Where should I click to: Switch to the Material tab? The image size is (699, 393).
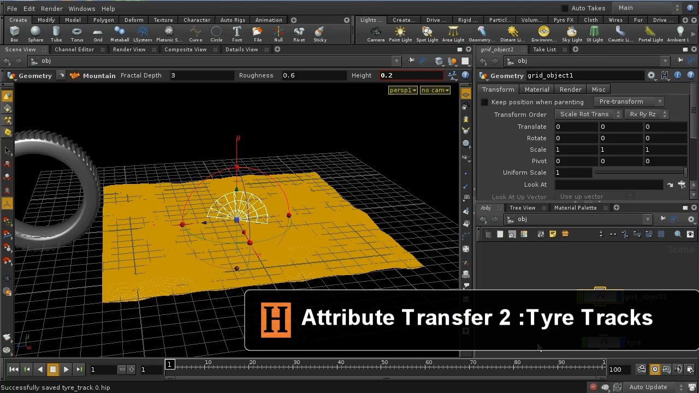536,89
